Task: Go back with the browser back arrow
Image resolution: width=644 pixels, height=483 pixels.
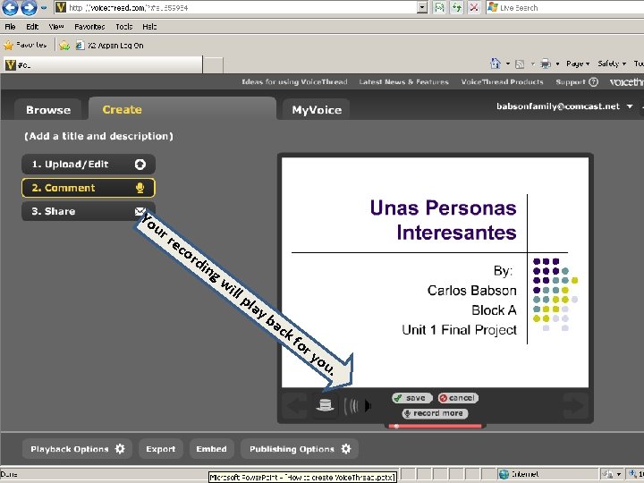Action: pos(10,7)
